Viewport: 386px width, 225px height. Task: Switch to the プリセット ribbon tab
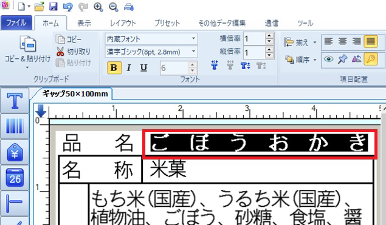click(x=167, y=23)
